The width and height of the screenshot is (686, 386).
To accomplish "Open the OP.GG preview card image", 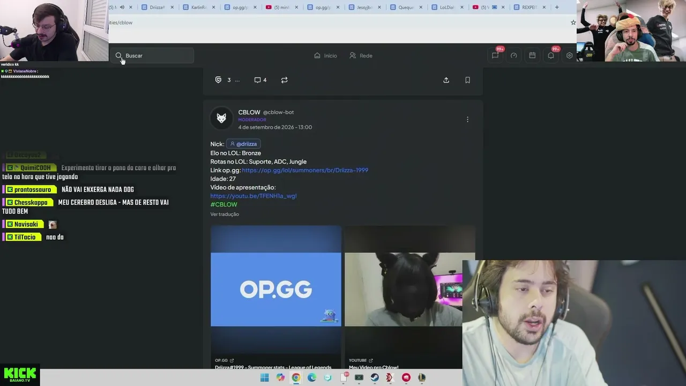I will tap(275, 289).
